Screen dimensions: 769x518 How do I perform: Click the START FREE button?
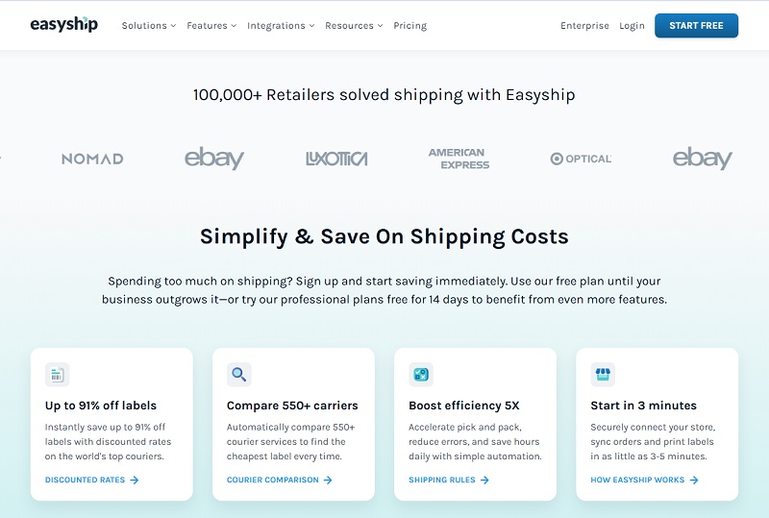click(696, 26)
